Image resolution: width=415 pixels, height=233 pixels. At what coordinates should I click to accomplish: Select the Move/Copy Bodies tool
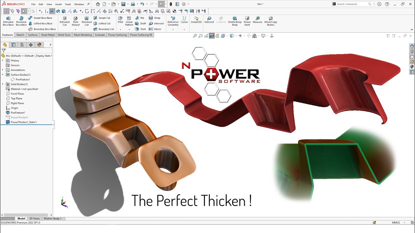pos(271,21)
